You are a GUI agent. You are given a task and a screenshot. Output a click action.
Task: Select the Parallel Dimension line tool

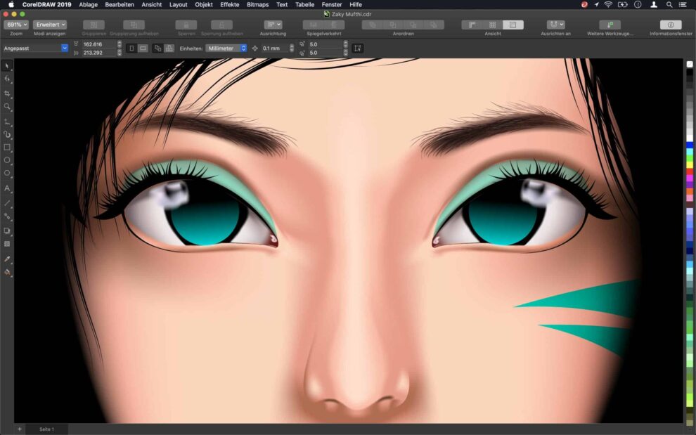pyautogui.click(x=6, y=203)
